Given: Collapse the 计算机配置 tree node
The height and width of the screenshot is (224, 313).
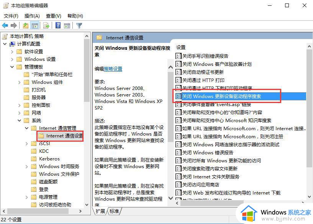Looking at the screenshot, I should [x=5, y=44].
